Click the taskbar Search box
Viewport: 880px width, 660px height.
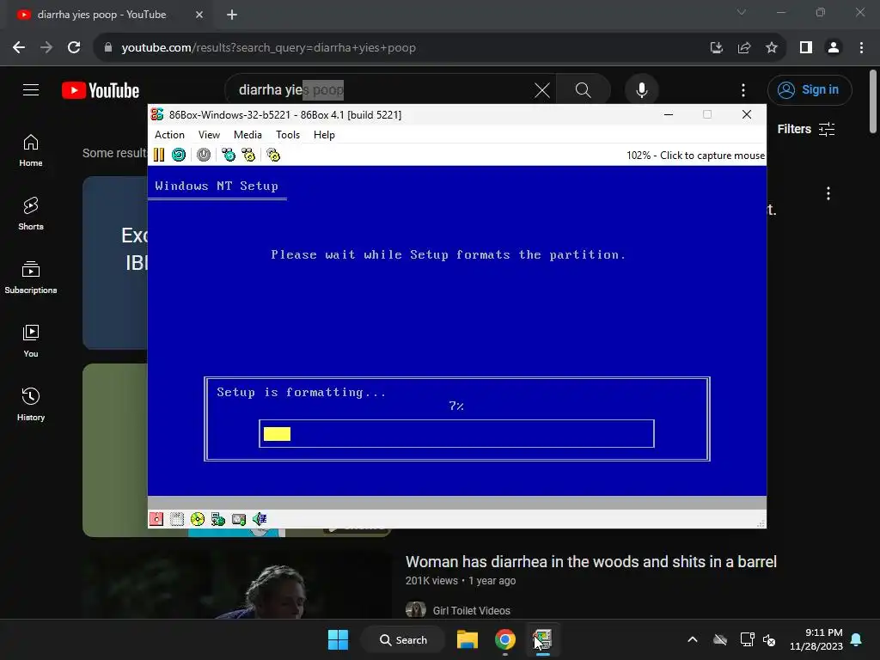403,639
